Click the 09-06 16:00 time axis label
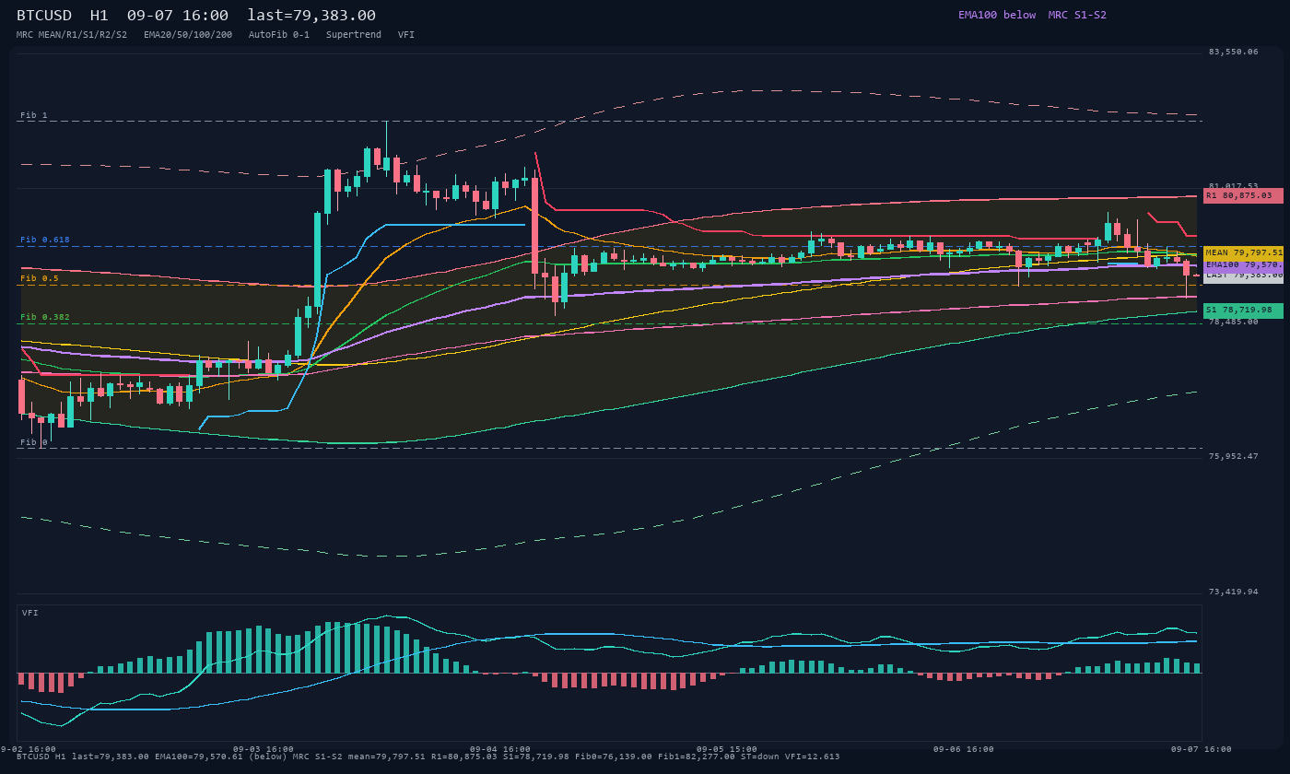1290x774 pixels. (964, 749)
